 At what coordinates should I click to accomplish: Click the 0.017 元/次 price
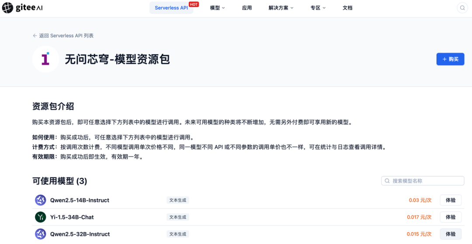coord(419,217)
